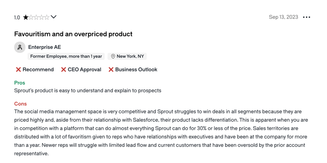
Task: Click the CEO Approval label text
Action: pyautogui.click(x=84, y=69)
